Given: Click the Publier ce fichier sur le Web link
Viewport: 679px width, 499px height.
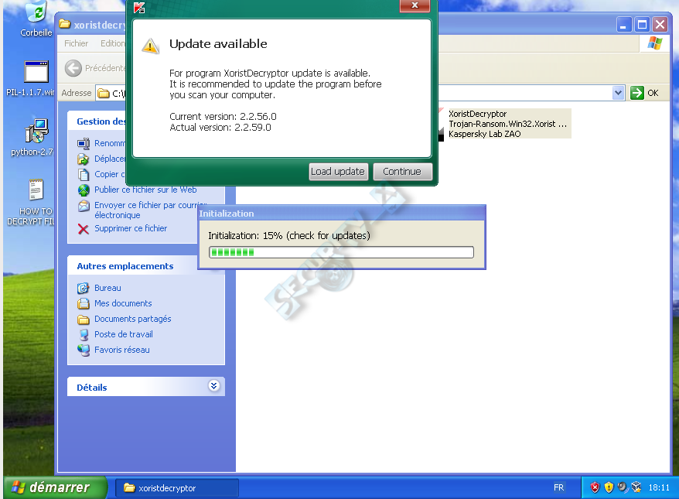Looking at the screenshot, I should (145, 190).
